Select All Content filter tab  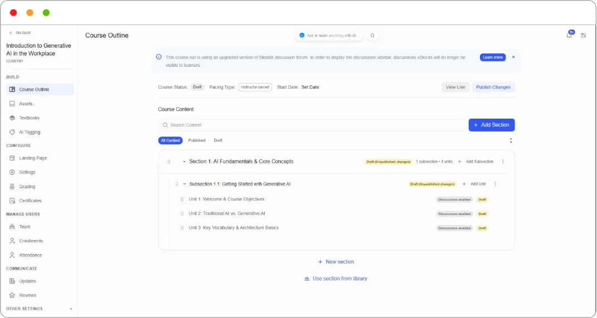tap(171, 140)
